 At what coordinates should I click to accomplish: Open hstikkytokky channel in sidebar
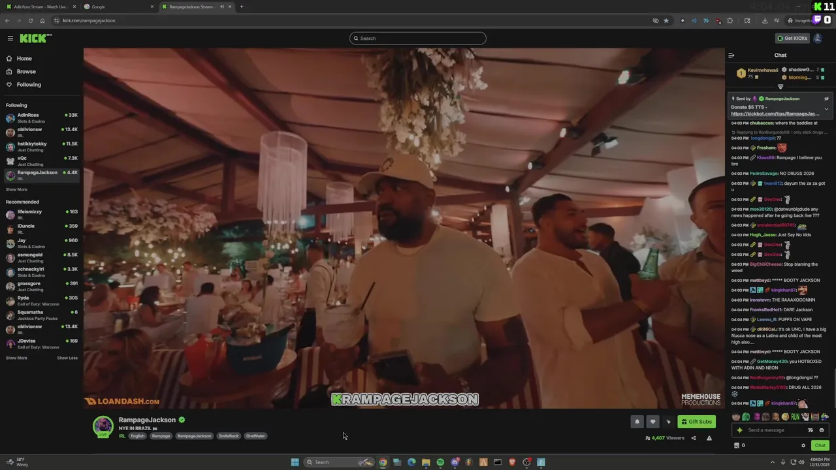(x=42, y=147)
